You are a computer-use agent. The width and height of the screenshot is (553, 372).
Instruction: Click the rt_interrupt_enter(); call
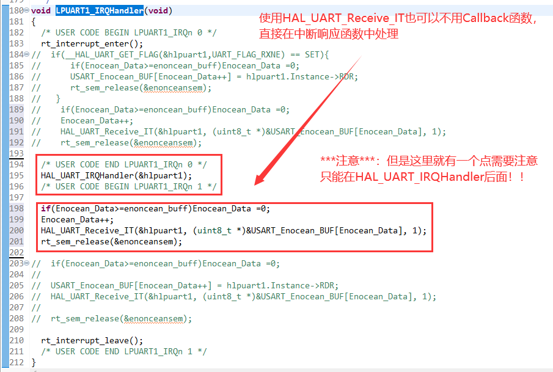coord(92,44)
